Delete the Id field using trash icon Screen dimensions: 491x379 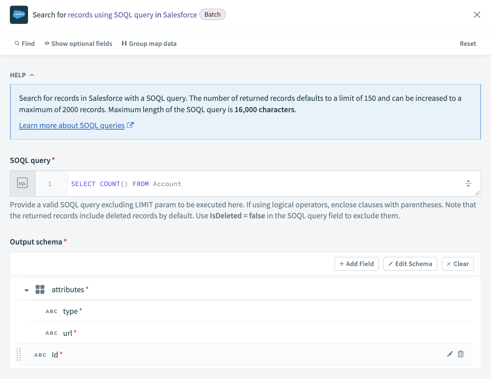click(x=461, y=354)
